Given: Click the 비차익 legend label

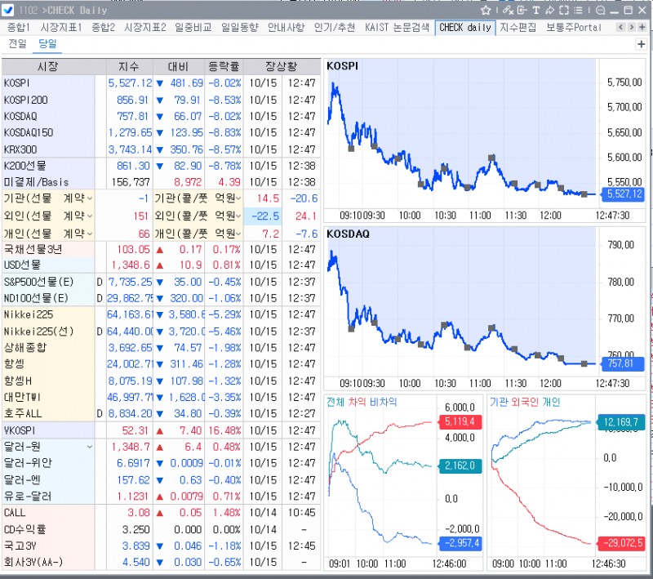Looking at the screenshot, I should (x=383, y=402).
